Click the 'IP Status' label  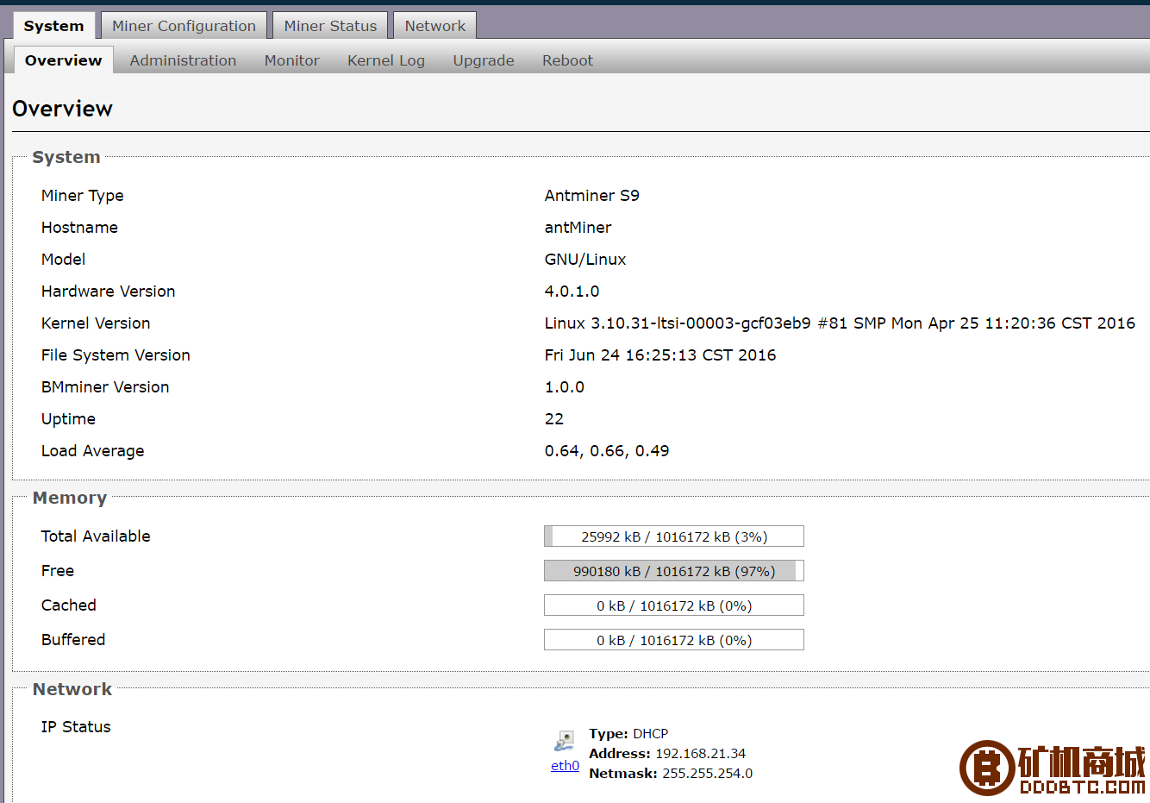point(76,727)
